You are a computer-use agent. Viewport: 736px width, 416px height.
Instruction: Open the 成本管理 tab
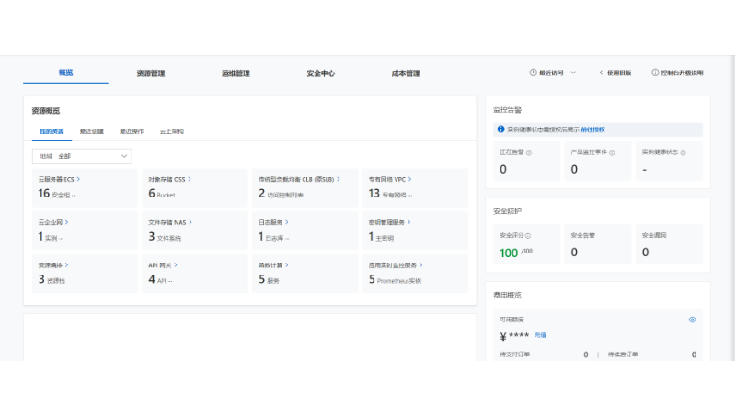coord(406,73)
